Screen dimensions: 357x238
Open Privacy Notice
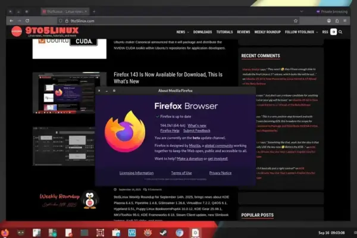[220, 173]
